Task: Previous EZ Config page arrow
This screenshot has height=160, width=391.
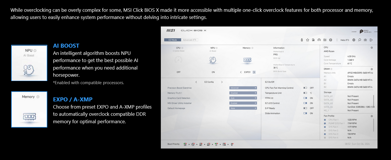Action: [196, 82]
